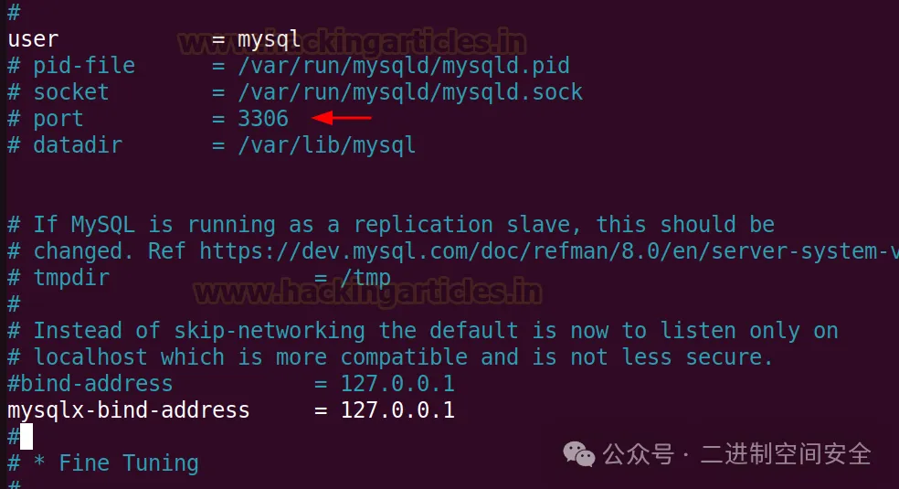Click the red arrow pointing at 3306
This screenshot has width=899, height=489.
[342, 118]
